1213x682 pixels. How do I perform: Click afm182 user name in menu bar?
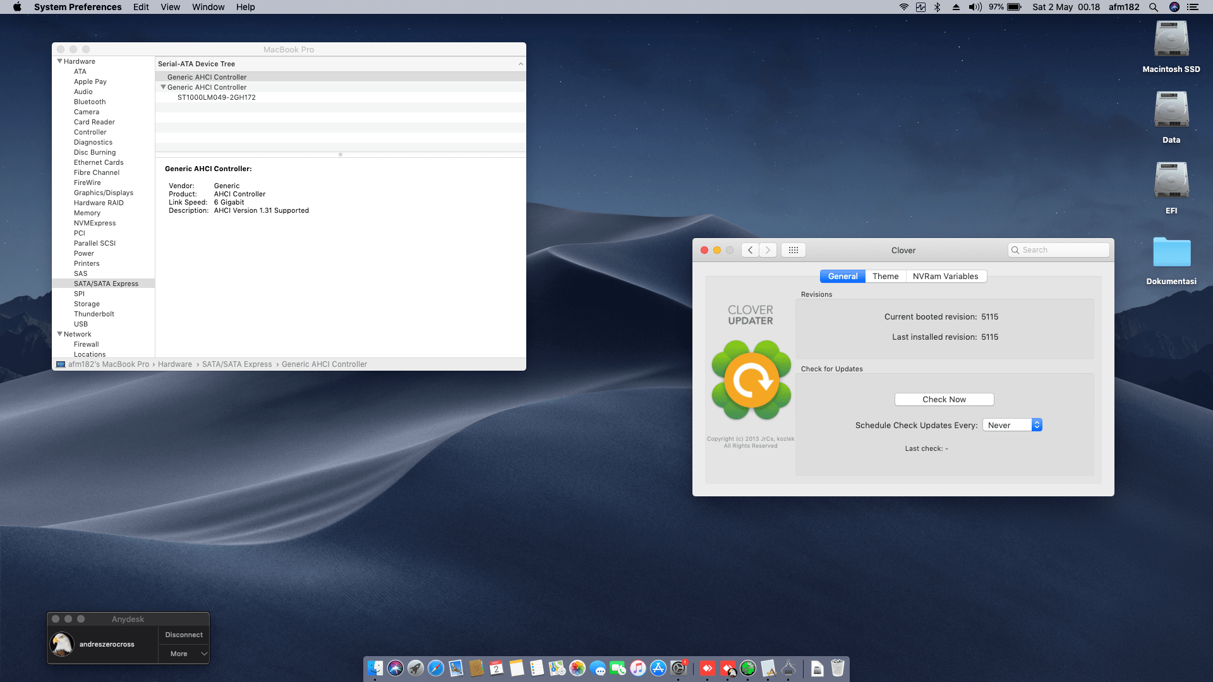(x=1124, y=7)
